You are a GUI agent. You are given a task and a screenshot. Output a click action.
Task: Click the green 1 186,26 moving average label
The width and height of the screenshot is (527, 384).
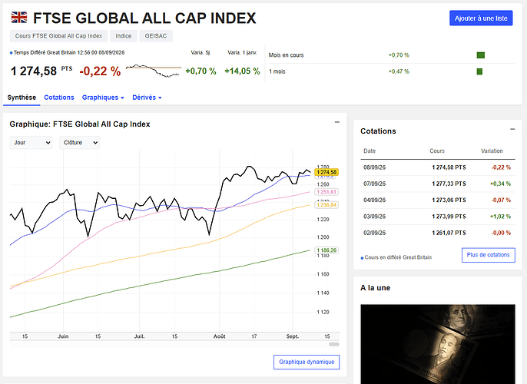pos(326,250)
